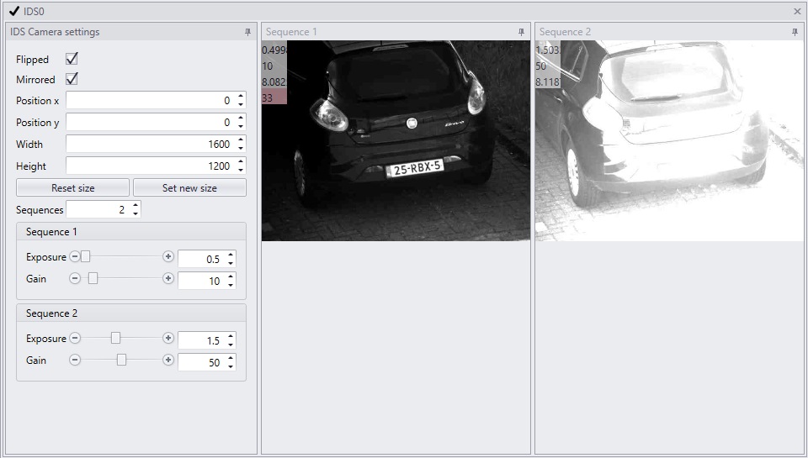Increment the Width value
This screenshot has height=458, width=808.
[x=241, y=140]
